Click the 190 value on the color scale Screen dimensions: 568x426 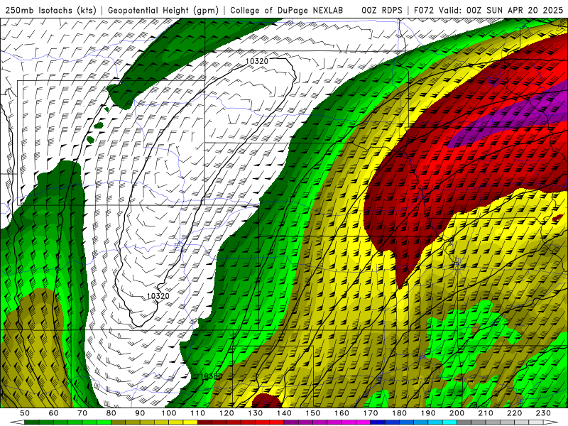428,413
